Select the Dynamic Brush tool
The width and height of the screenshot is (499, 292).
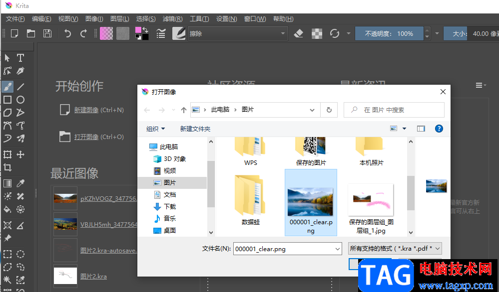click(x=7, y=139)
